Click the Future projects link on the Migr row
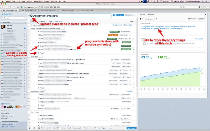This screenshot has width=210, height=131. [x=80, y=98]
